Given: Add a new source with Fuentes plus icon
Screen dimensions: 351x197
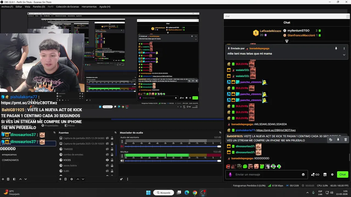Looking at the screenshot, I should [x=60, y=179].
